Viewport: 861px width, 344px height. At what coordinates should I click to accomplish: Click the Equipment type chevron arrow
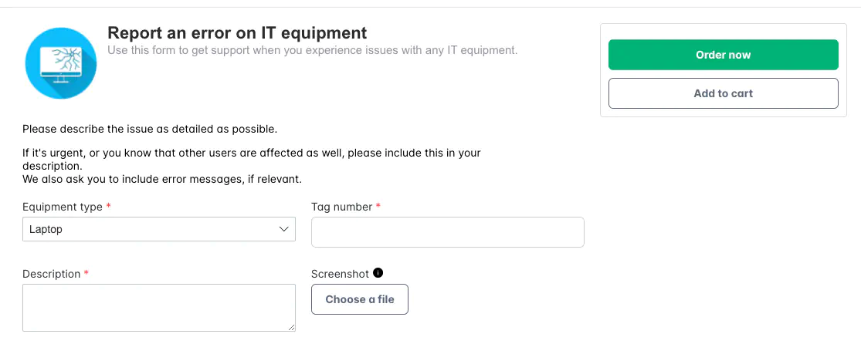284,229
